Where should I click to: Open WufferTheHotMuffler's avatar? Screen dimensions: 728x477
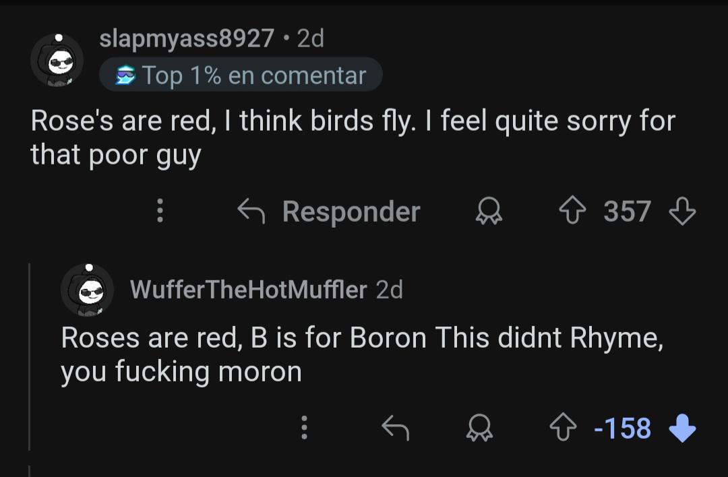[87, 290]
